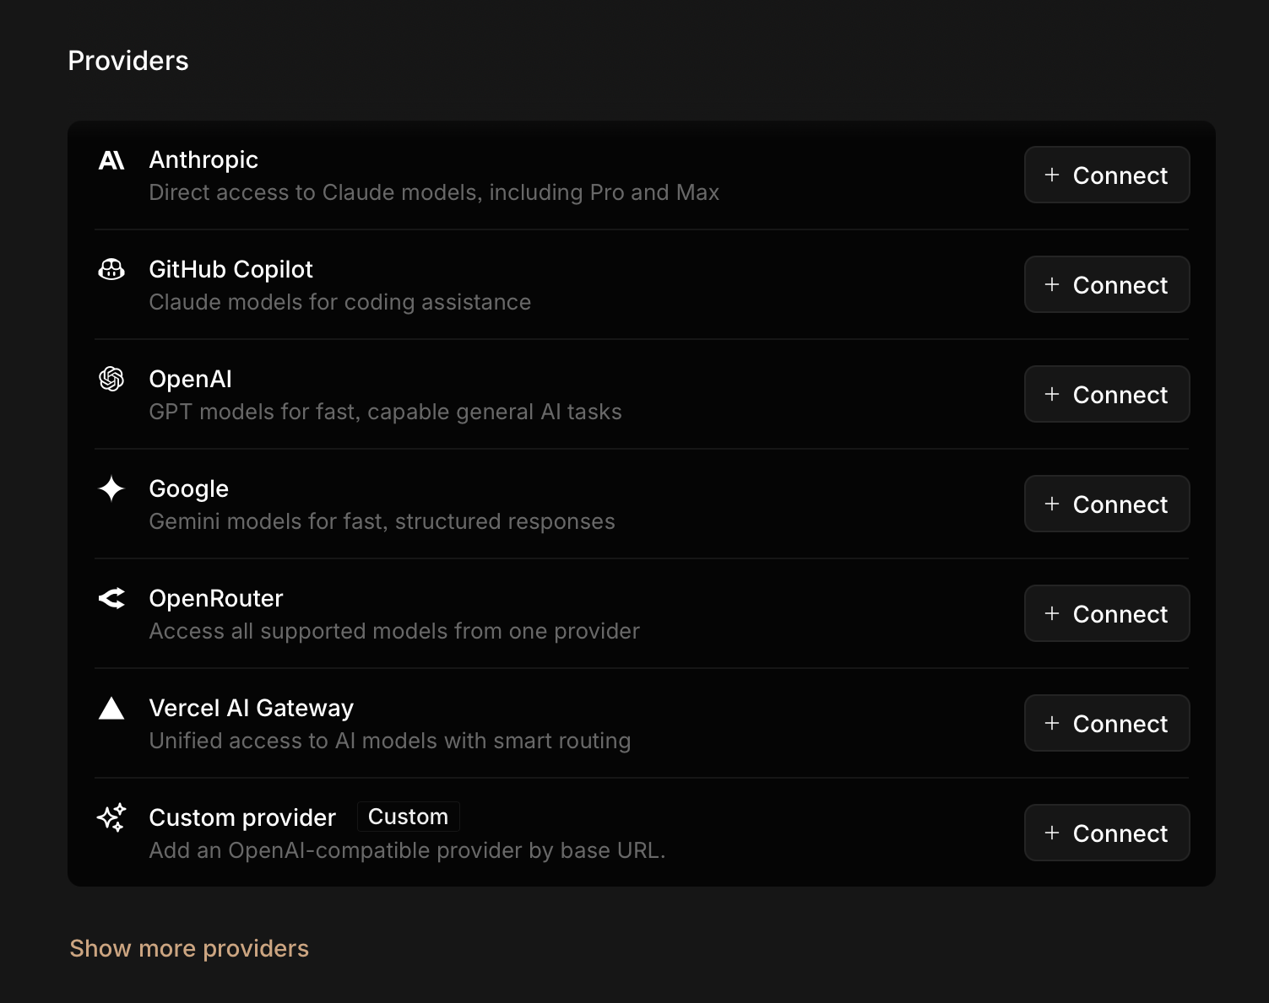This screenshot has height=1003, width=1269.
Task: Click the Google Gemini sparkle icon
Action: (x=111, y=488)
